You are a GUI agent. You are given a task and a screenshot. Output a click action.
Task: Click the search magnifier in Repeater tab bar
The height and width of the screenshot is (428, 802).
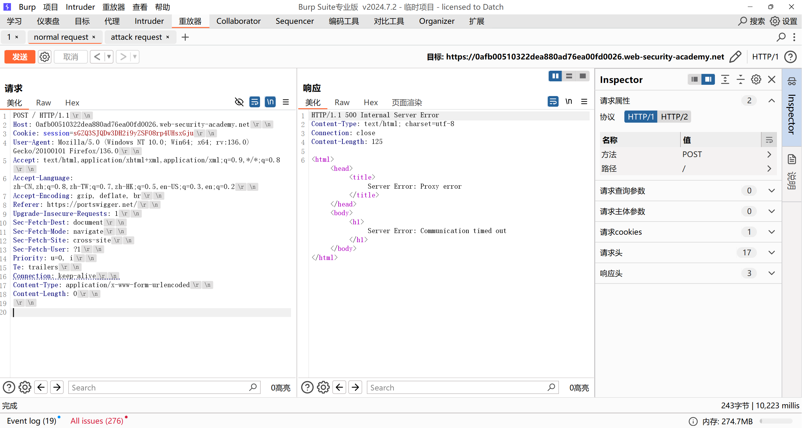point(781,37)
